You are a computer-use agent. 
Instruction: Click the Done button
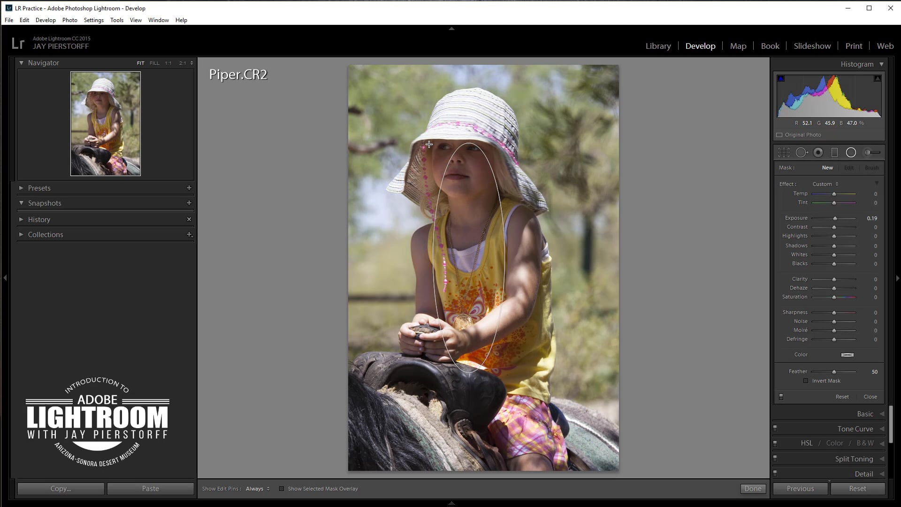click(x=753, y=489)
